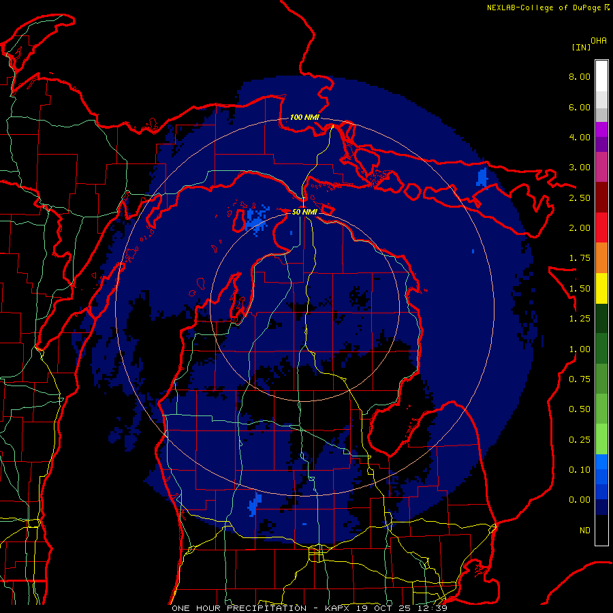
Task: Click the ND no-data legend label
Action: tap(585, 531)
